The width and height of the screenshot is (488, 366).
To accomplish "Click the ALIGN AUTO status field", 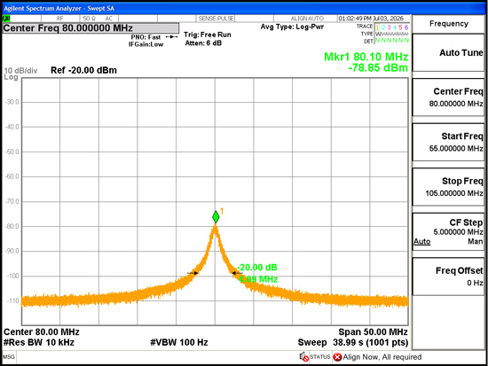I will pyautogui.click(x=307, y=19).
